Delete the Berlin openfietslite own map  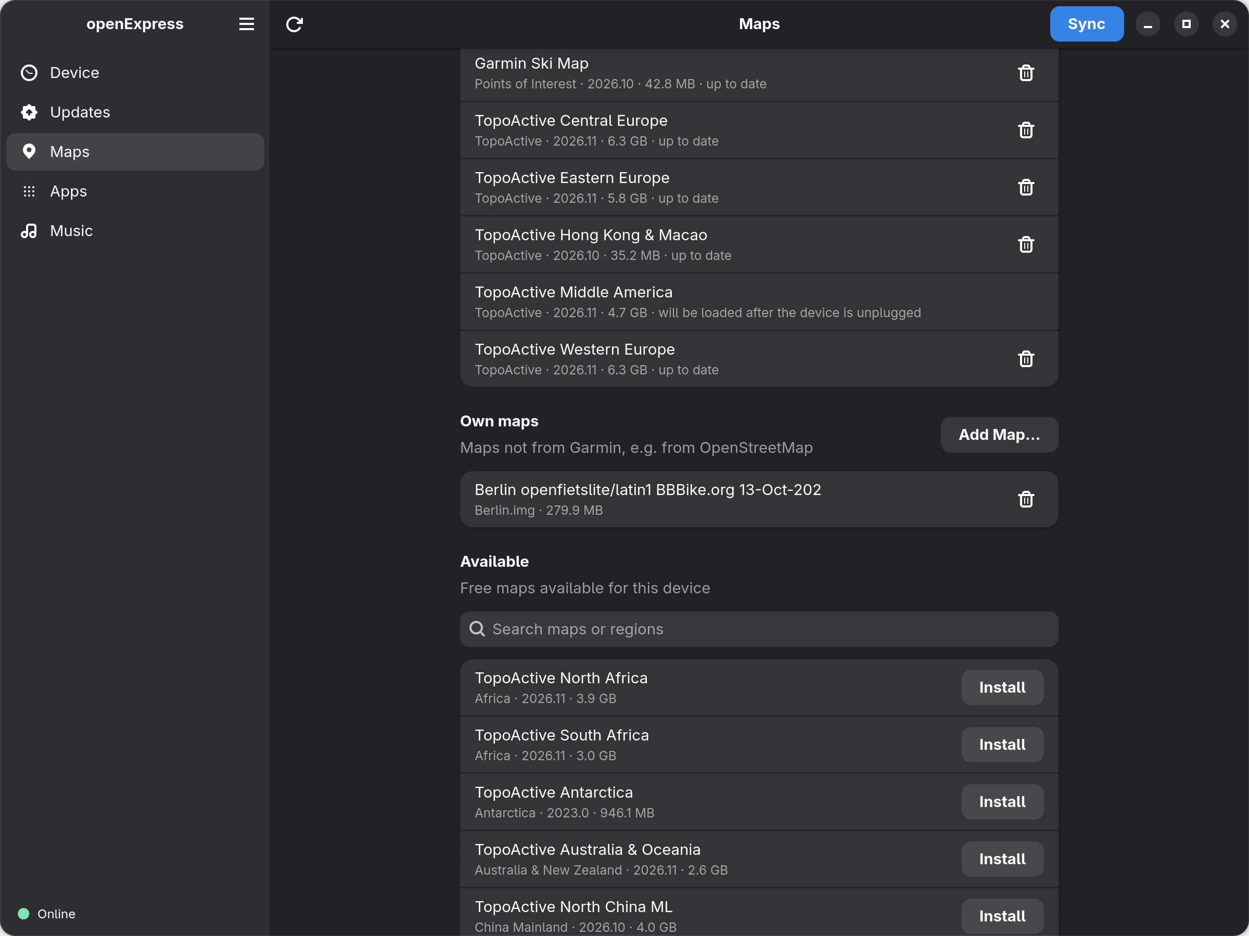tap(1025, 499)
